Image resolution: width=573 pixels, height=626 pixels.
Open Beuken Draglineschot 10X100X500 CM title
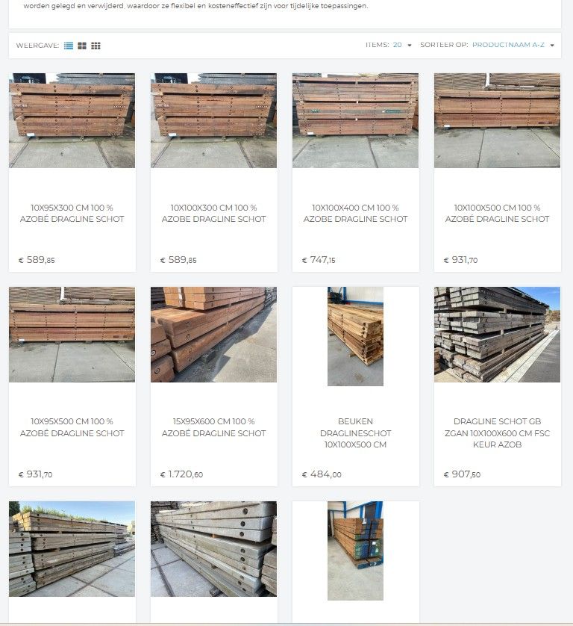coord(355,433)
